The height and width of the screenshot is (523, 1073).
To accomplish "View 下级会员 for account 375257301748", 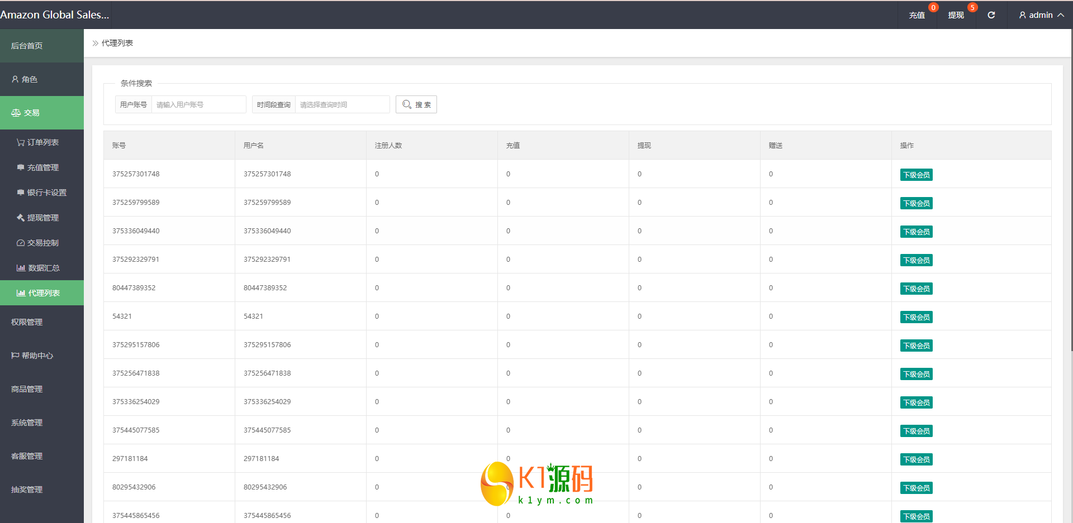I will tap(916, 175).
